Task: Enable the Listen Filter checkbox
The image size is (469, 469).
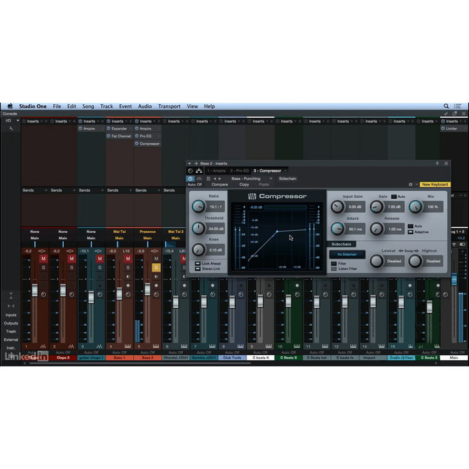Action: pyautogui.click(x=333, y=269)
